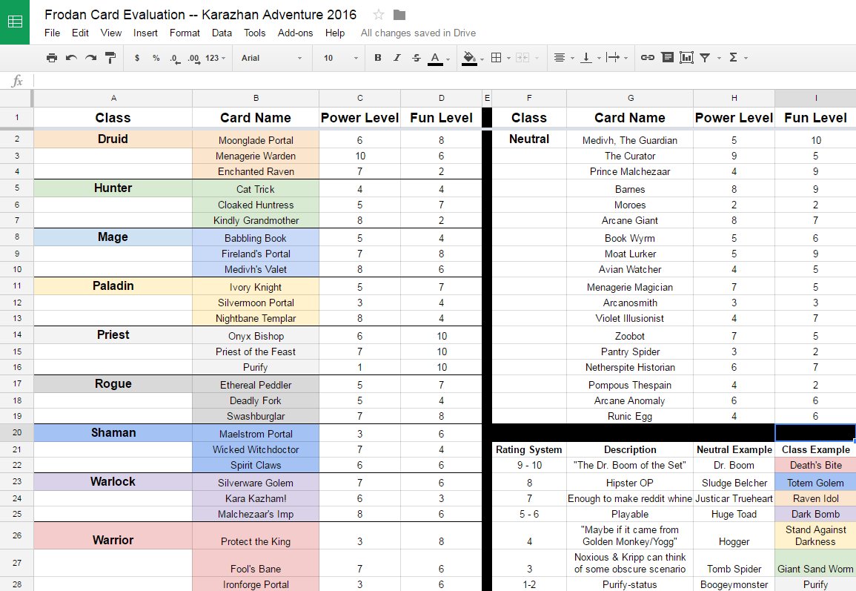Insert a comment
This screenshot has width=856, height=591.
[667, 57]
